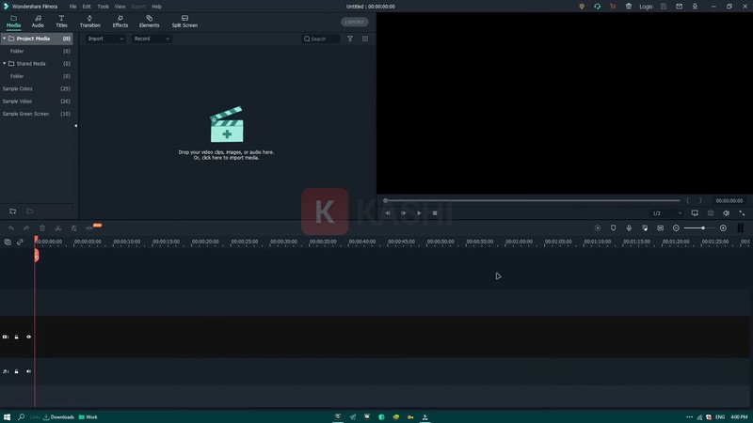Click the scissors split icon in timeline toolbar
Screen dimensions: 753x423
[57, 228]
